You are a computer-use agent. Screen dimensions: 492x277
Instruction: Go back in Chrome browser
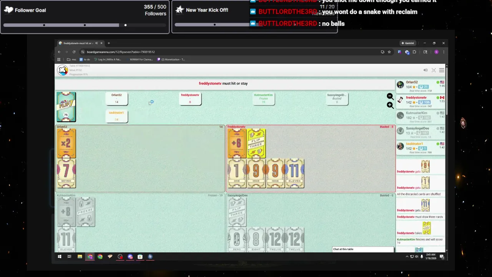(x=59, y=52)
